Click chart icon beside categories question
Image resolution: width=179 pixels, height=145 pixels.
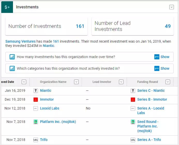click(12, 68)
